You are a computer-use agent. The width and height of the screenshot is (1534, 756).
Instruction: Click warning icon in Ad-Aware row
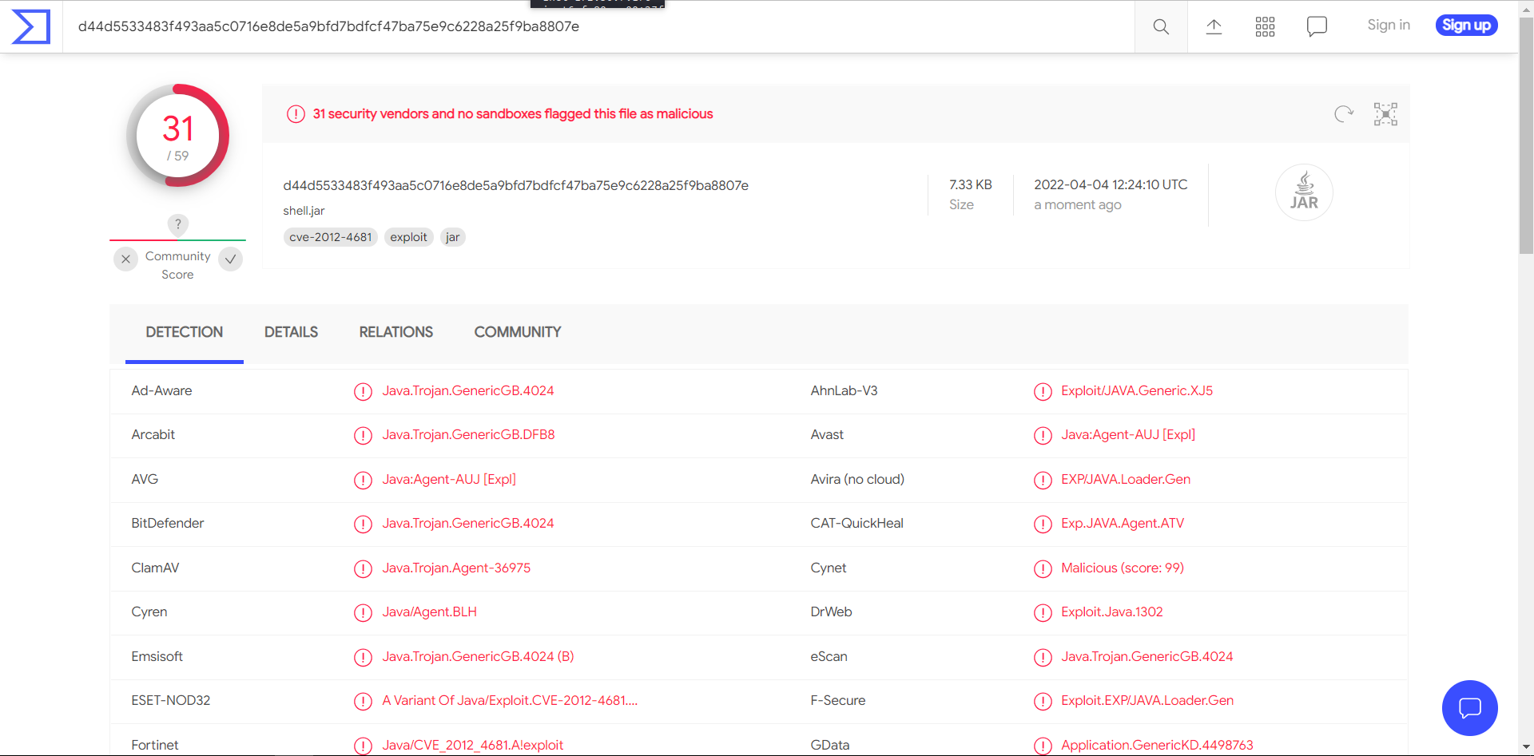pyautogui.click(x=363, y=391)
